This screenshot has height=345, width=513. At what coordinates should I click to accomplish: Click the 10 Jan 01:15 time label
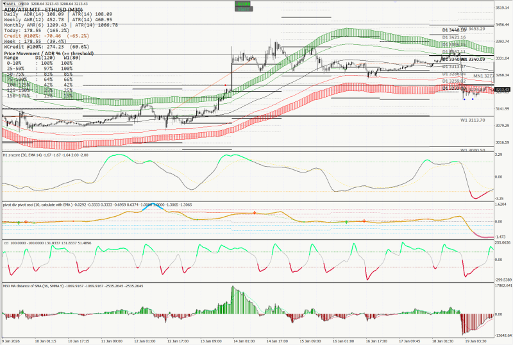click(46, 341)
